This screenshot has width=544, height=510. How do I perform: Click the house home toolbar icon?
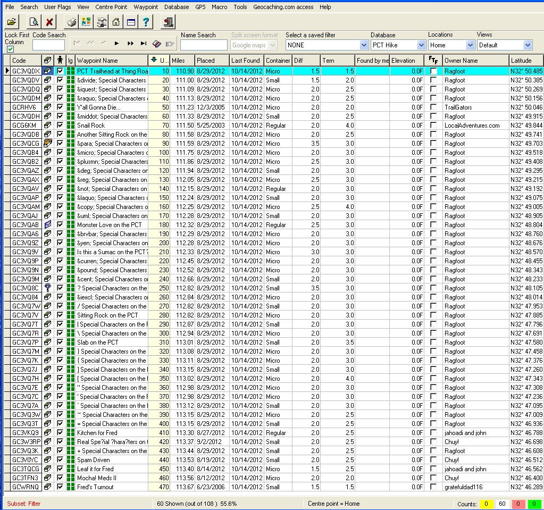click(x=116, y=22)
